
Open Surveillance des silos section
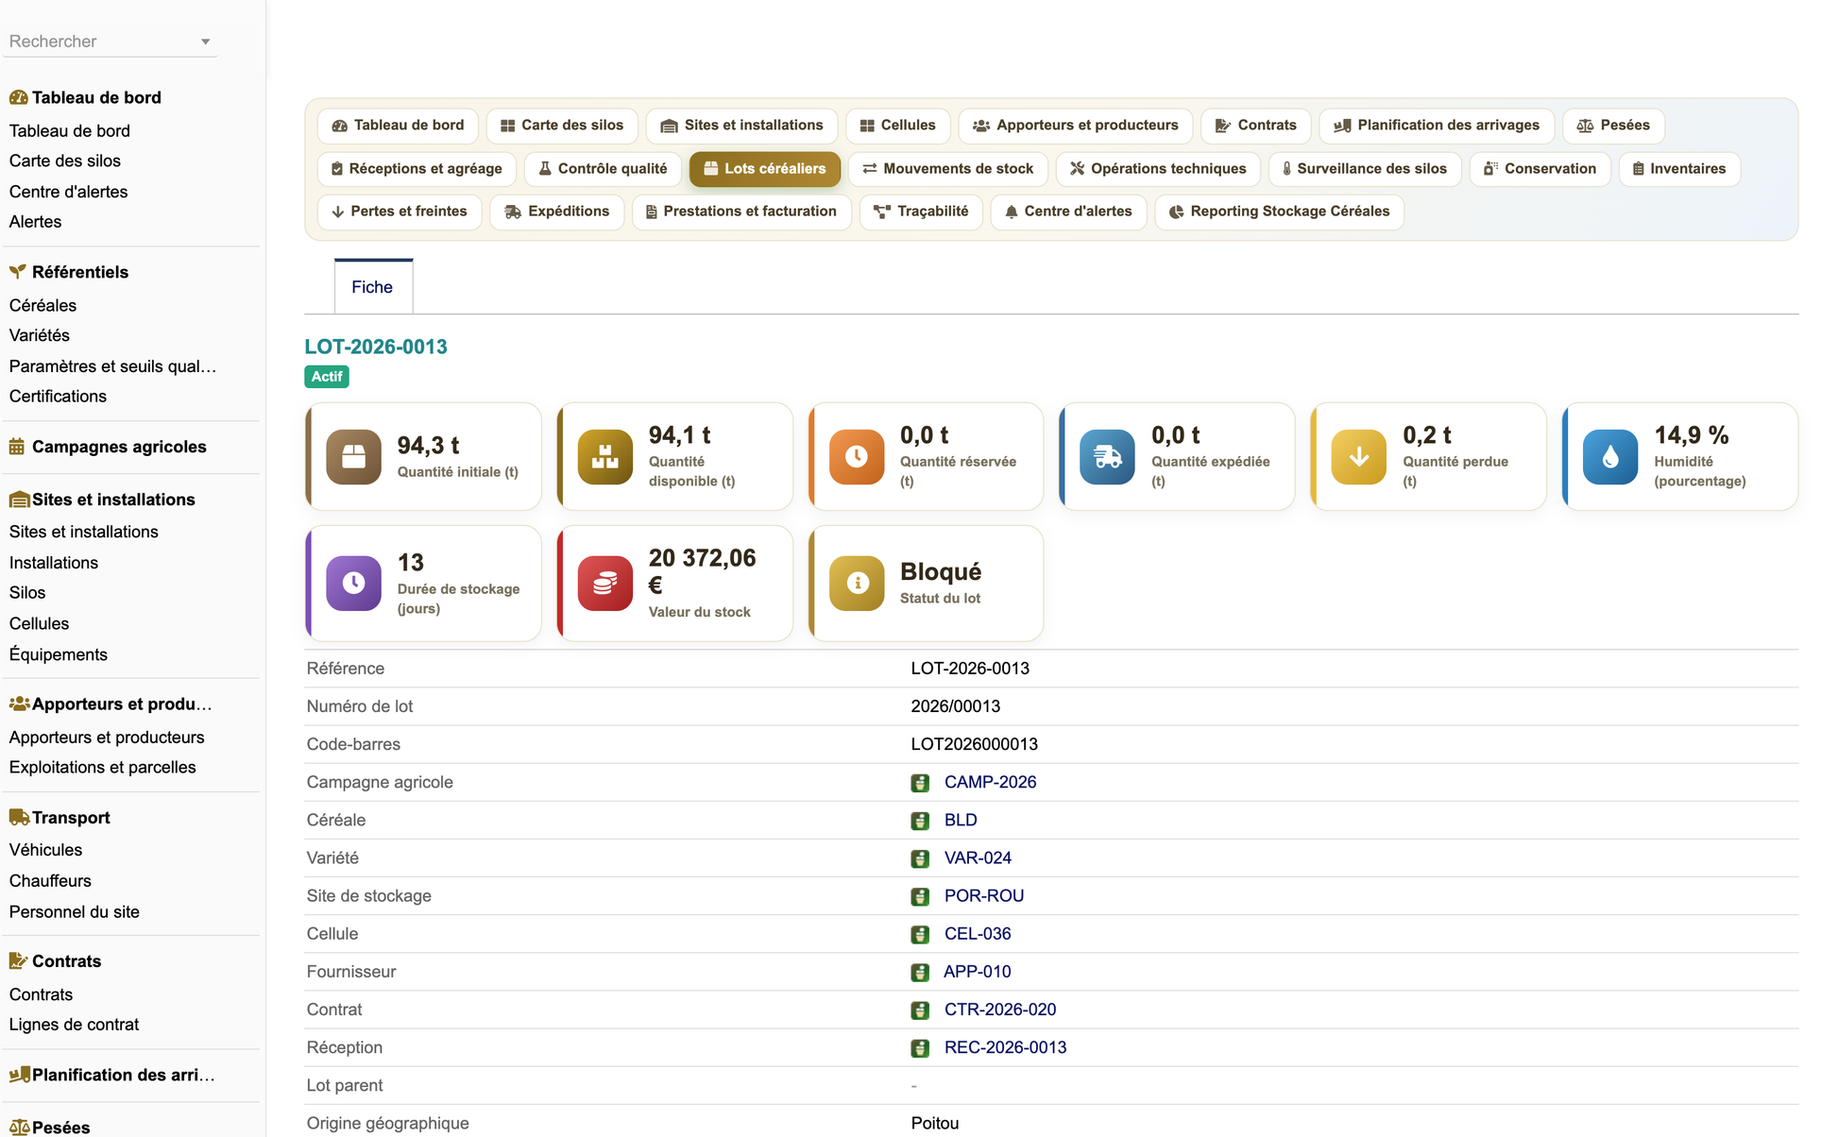tap(1365, 169)
